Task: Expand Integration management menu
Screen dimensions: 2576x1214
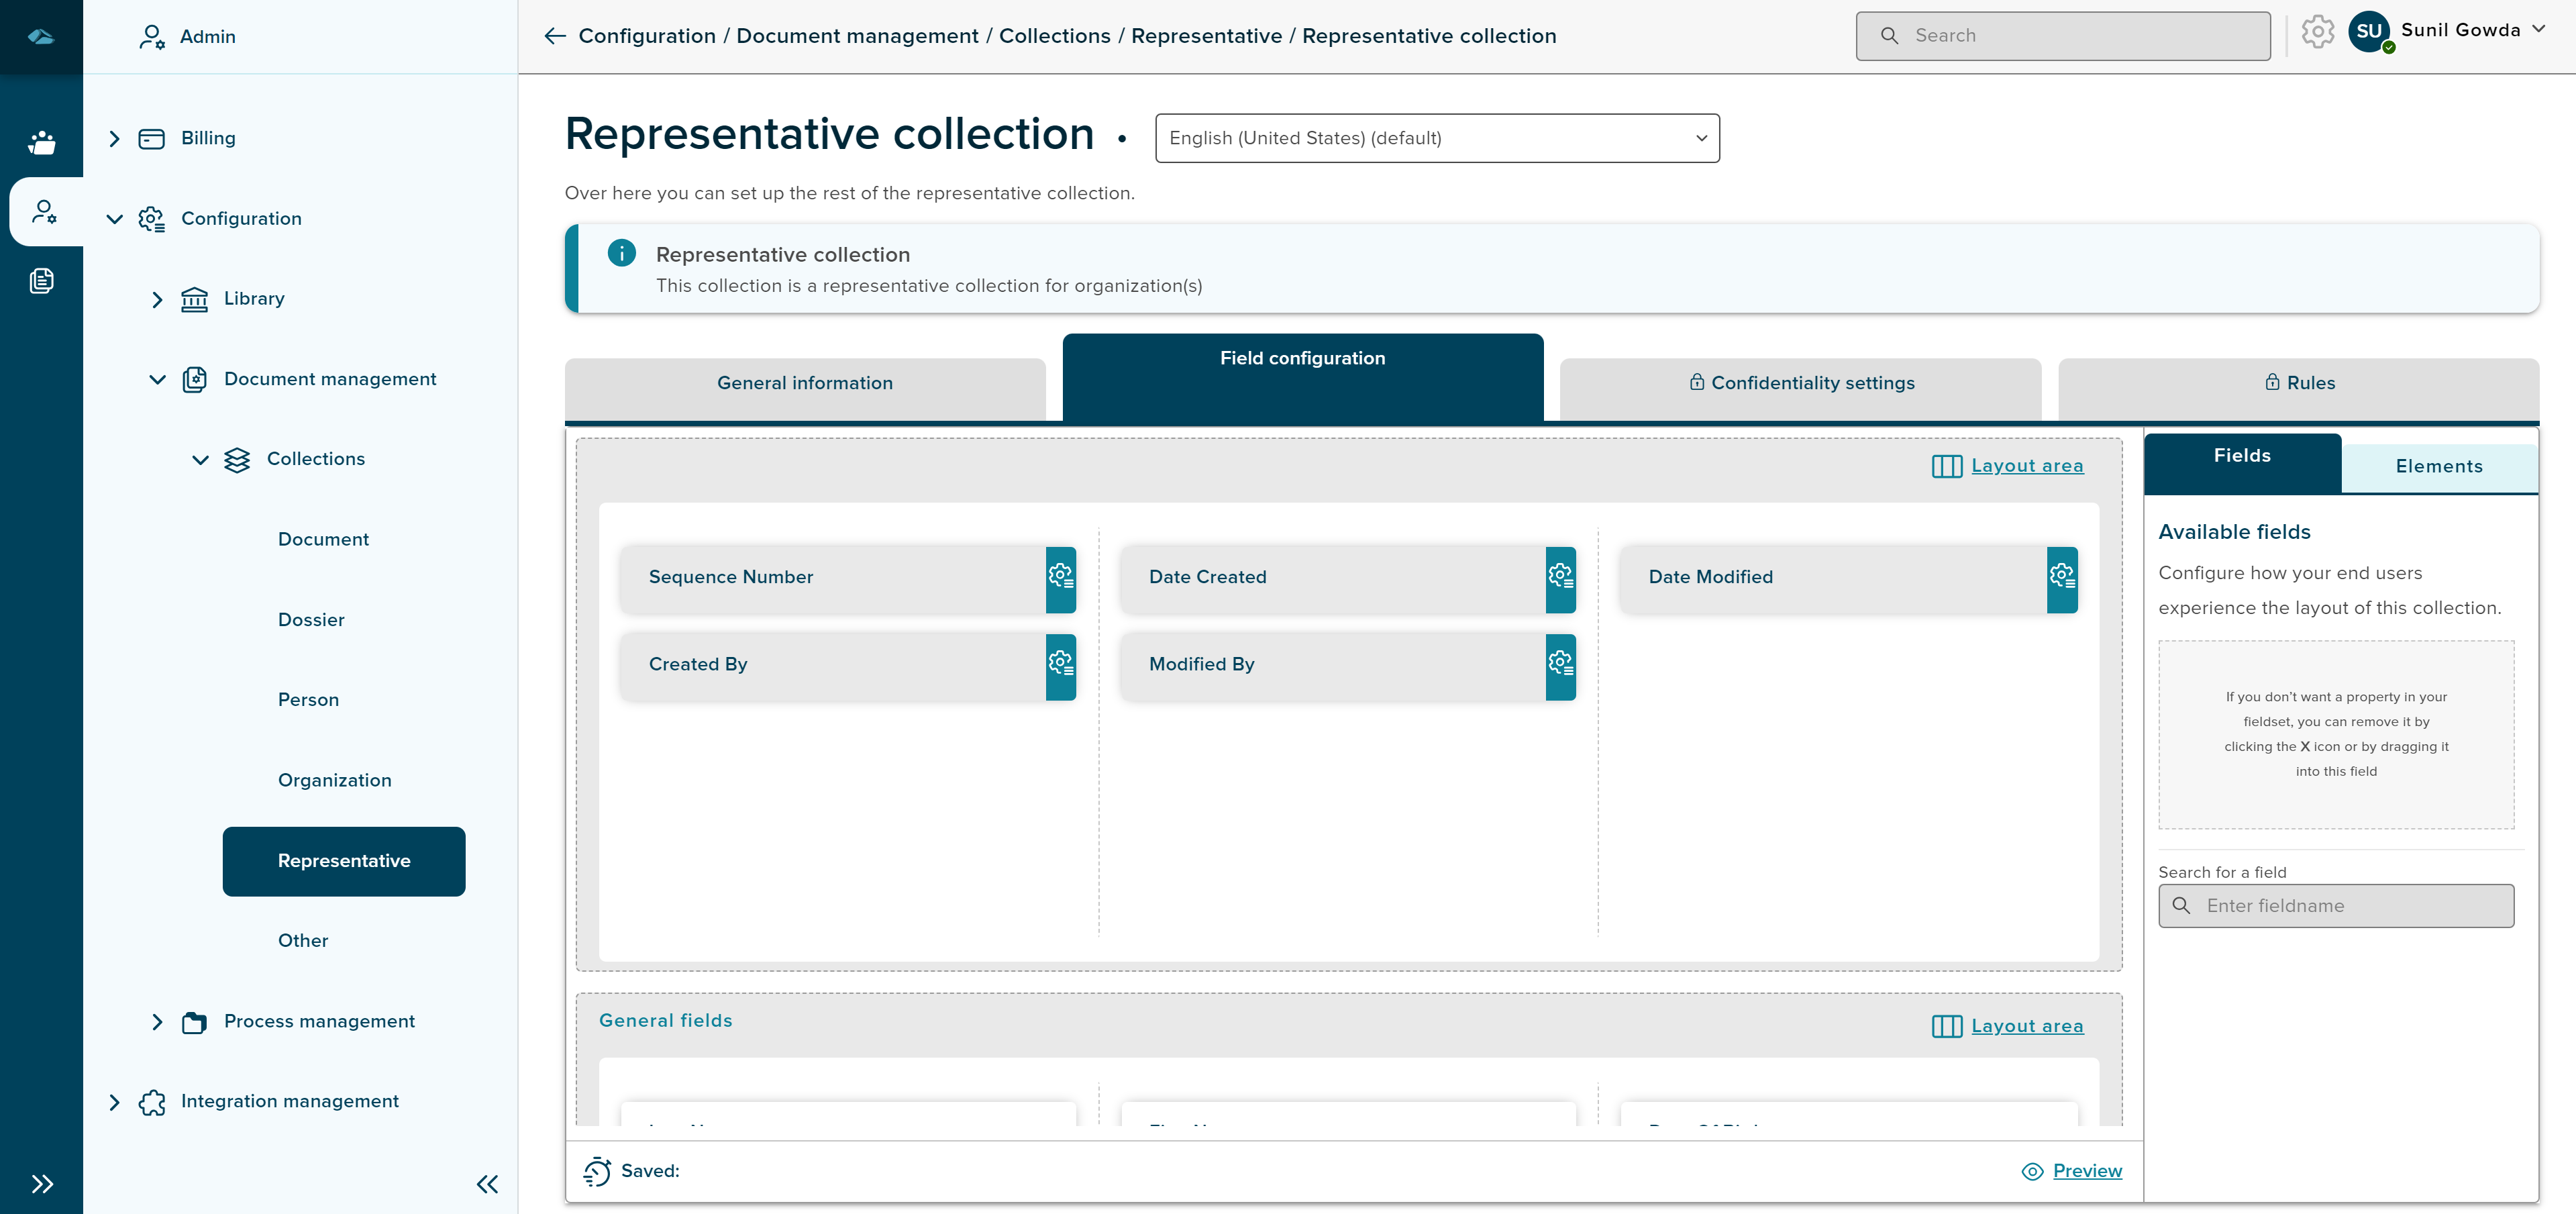Action: 114,1102
